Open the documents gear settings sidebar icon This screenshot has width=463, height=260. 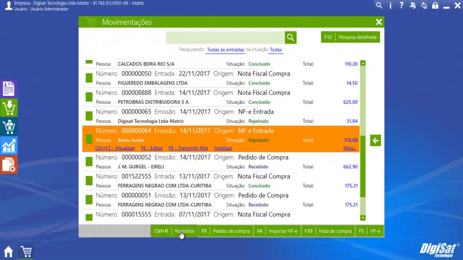[9, 165]
